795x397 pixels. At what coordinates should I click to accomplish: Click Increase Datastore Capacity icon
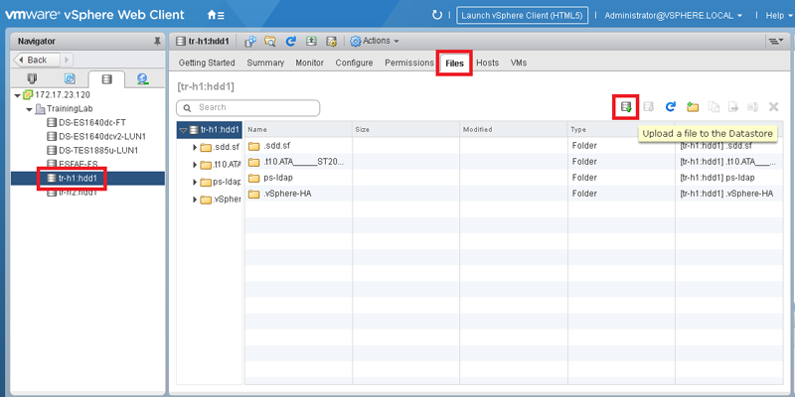tap(311, 42)
